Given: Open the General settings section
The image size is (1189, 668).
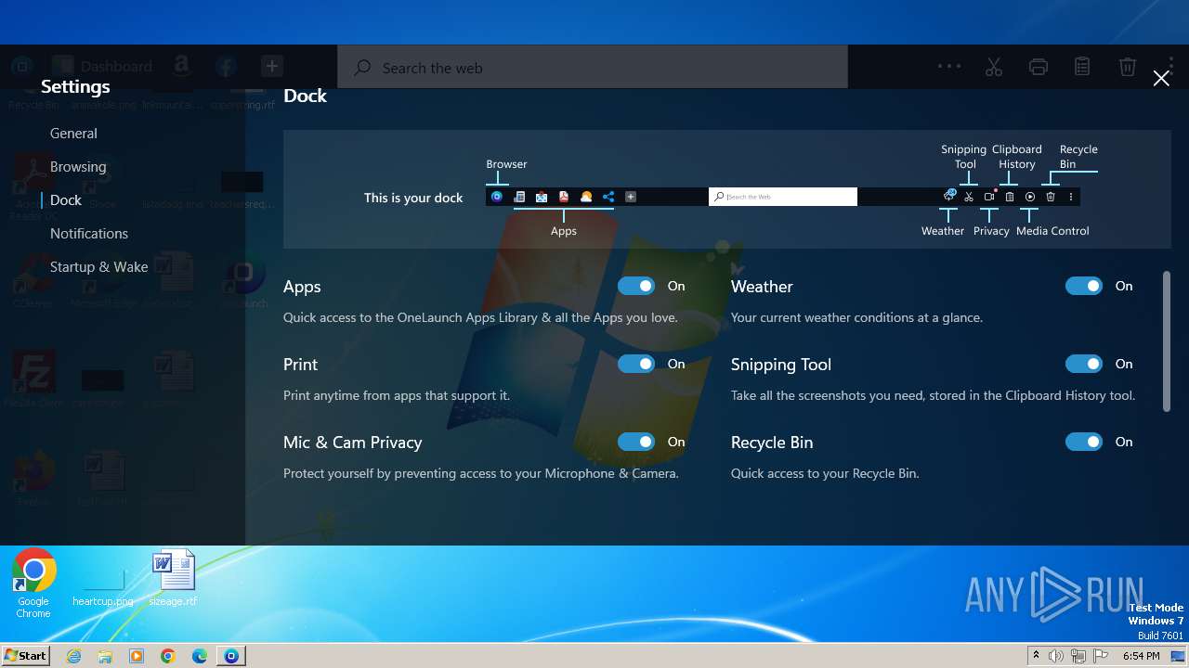Looking at the screenshot, I should click(x=73, y=133).
